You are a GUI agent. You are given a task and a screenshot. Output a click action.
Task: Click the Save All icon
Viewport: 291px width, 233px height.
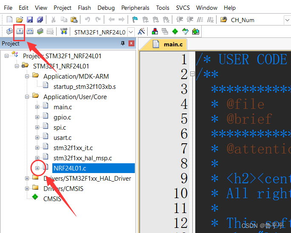click(40, 20)
